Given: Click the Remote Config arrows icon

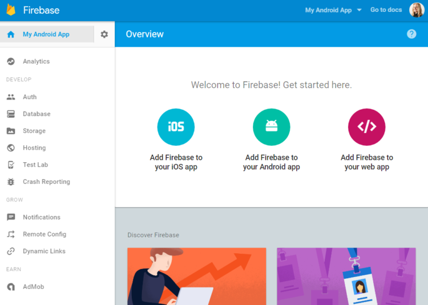Looking at the screenshot, I should click(11, 234).
